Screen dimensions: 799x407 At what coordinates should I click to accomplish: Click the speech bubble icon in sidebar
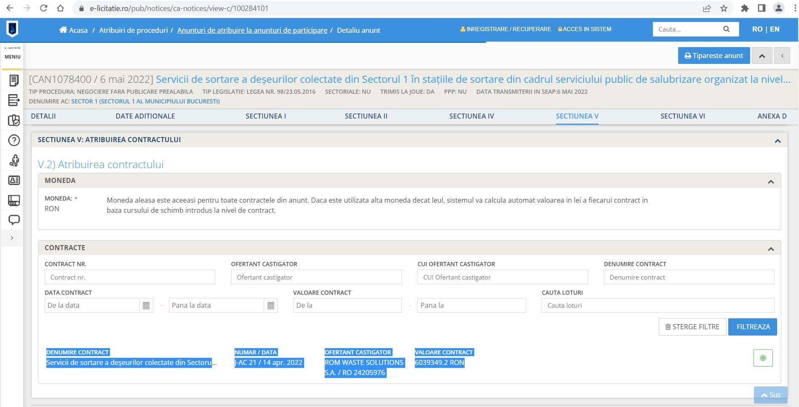pyautogui.click(x=13, y=220)
